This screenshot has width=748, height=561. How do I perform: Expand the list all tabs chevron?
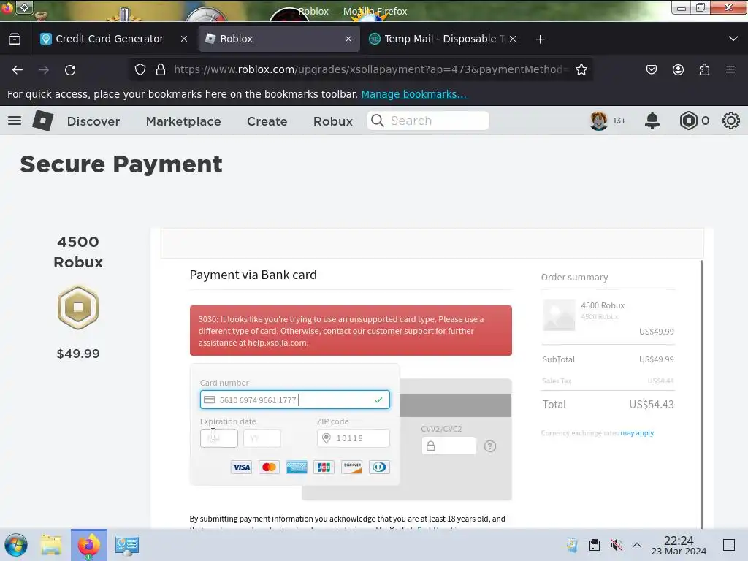coord(733,39)
